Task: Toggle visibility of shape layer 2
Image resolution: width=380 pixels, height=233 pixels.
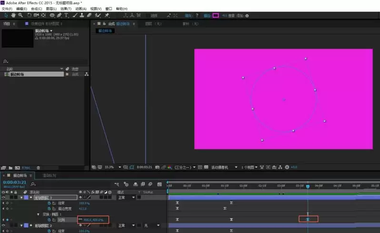Action: pos(3,225)
